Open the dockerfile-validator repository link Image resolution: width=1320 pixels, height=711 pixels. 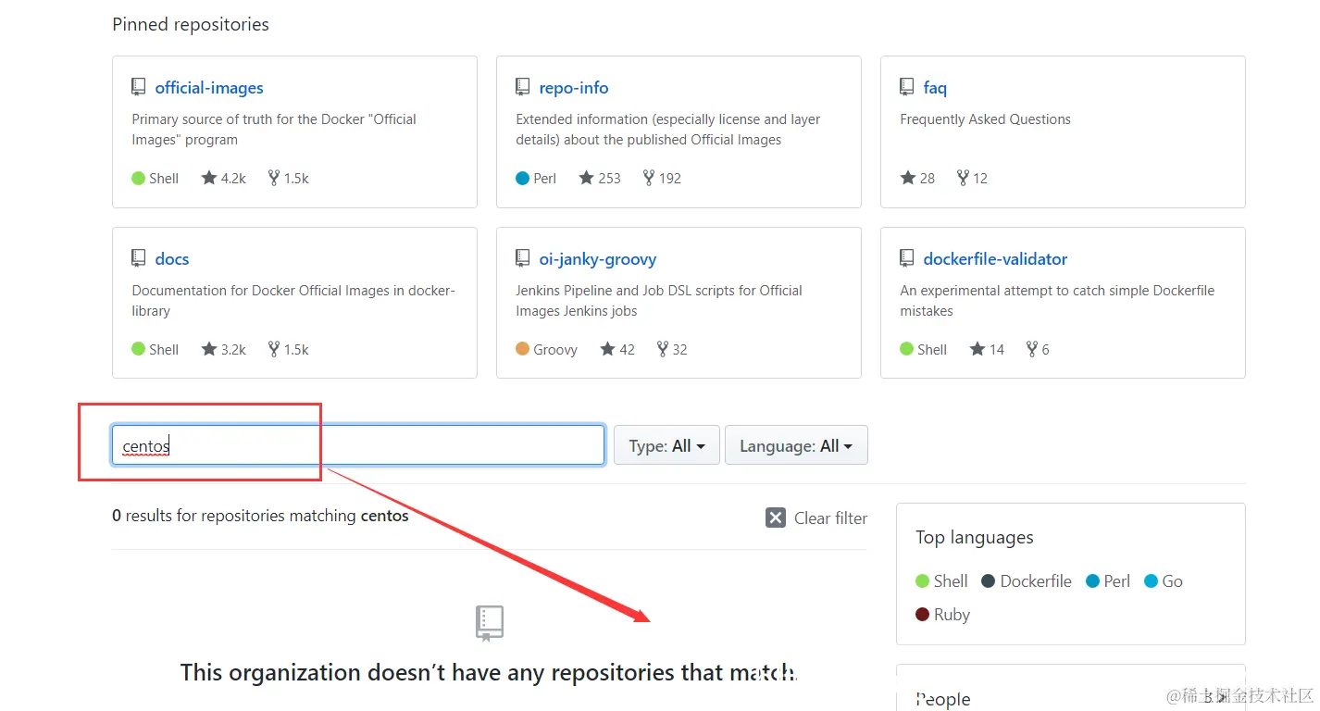(x=995, y=259)
